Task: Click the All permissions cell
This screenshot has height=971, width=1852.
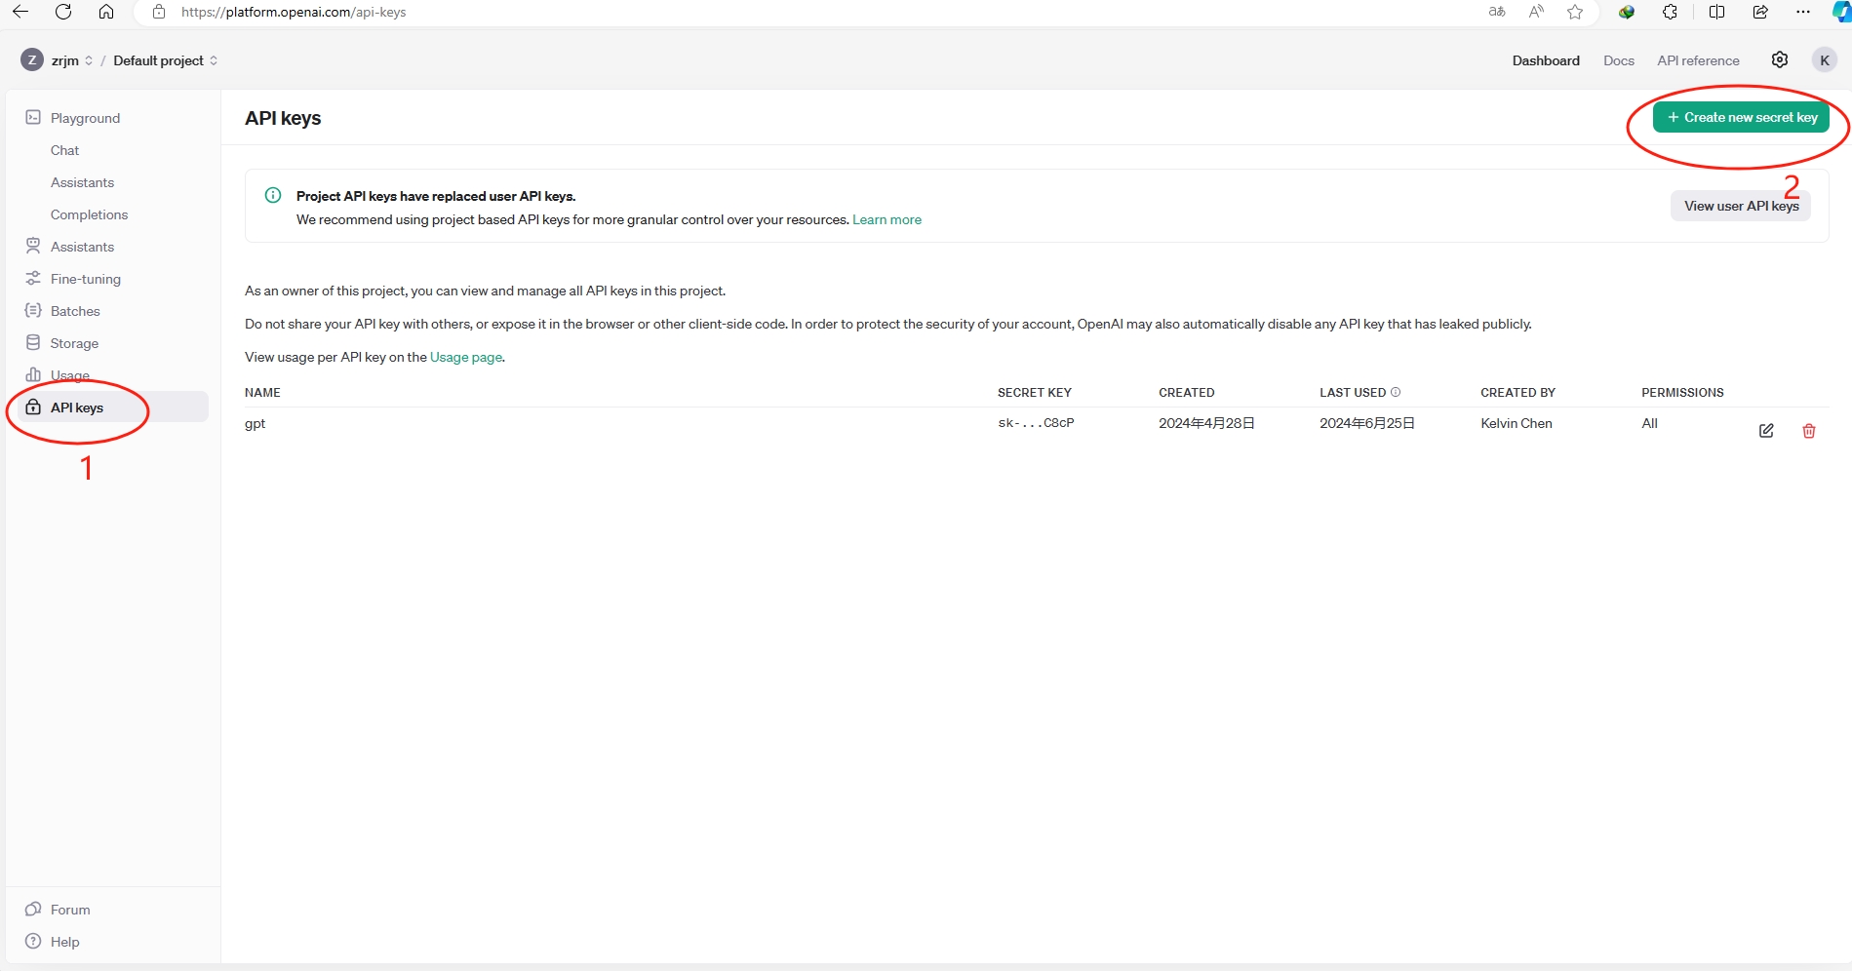Action: pyautogui.click(x=1649, y=423)
